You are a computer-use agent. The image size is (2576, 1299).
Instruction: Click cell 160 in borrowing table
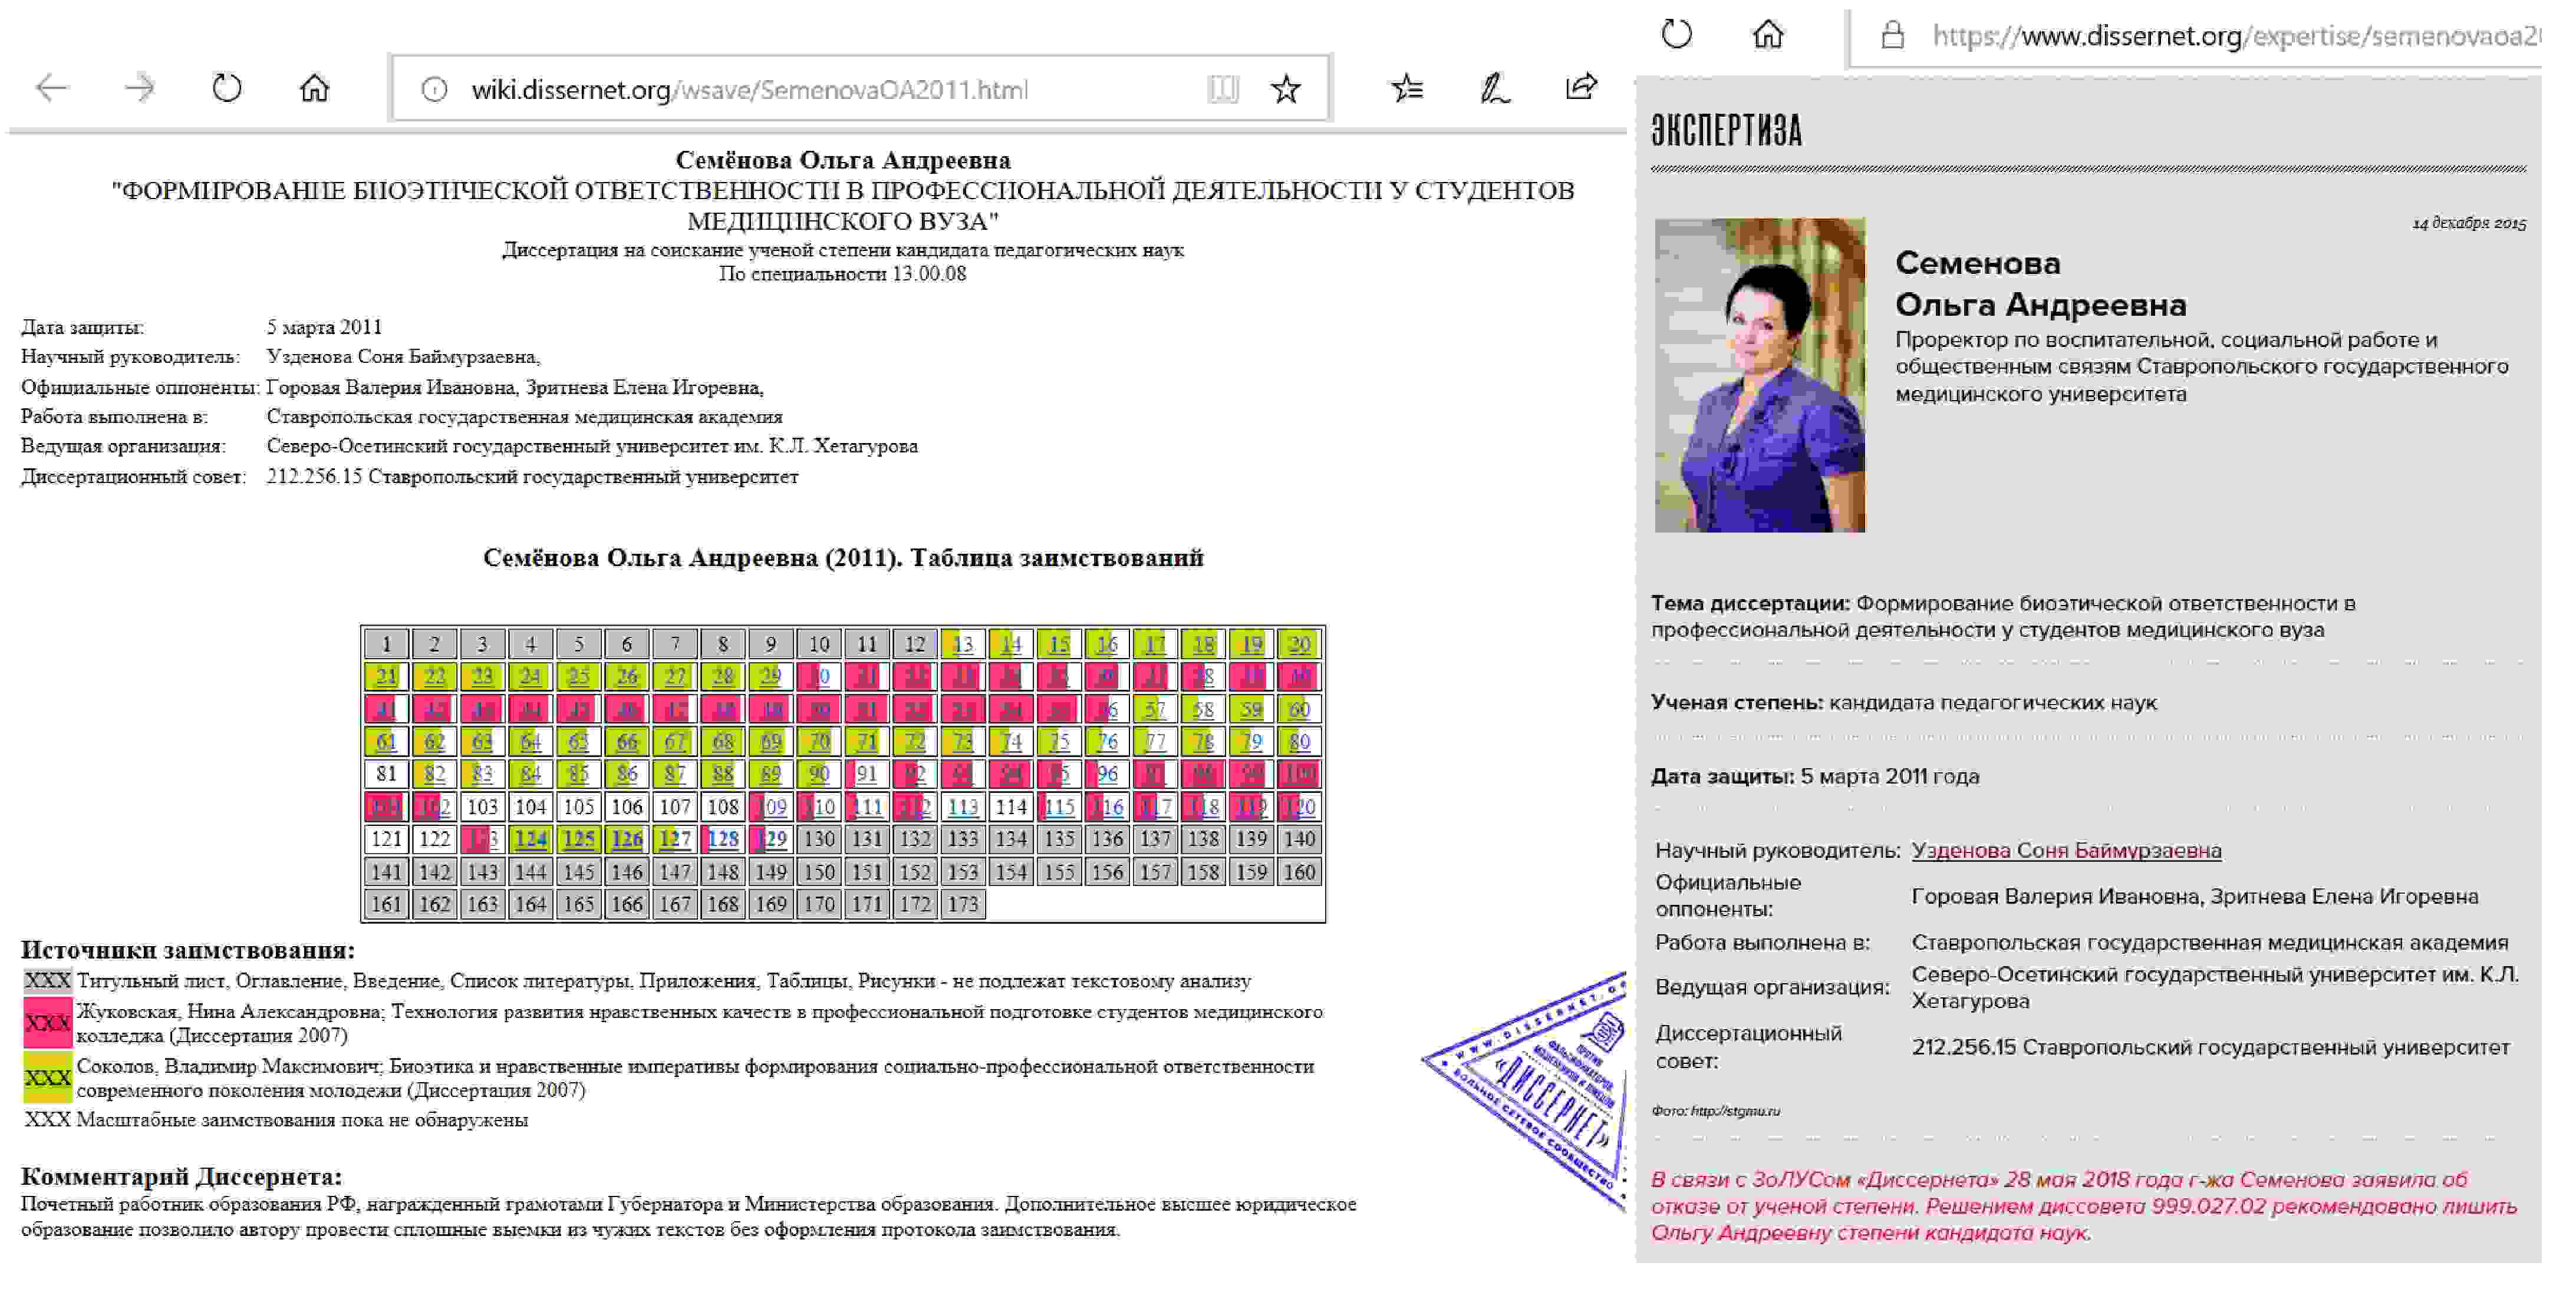[1299, 871]
